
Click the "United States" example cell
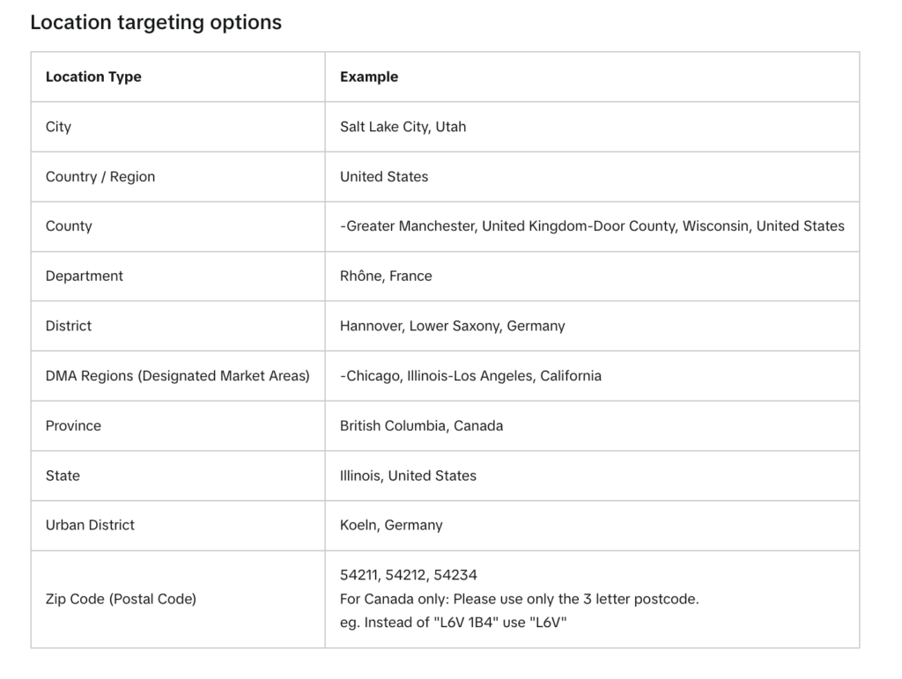pos(384,176)
